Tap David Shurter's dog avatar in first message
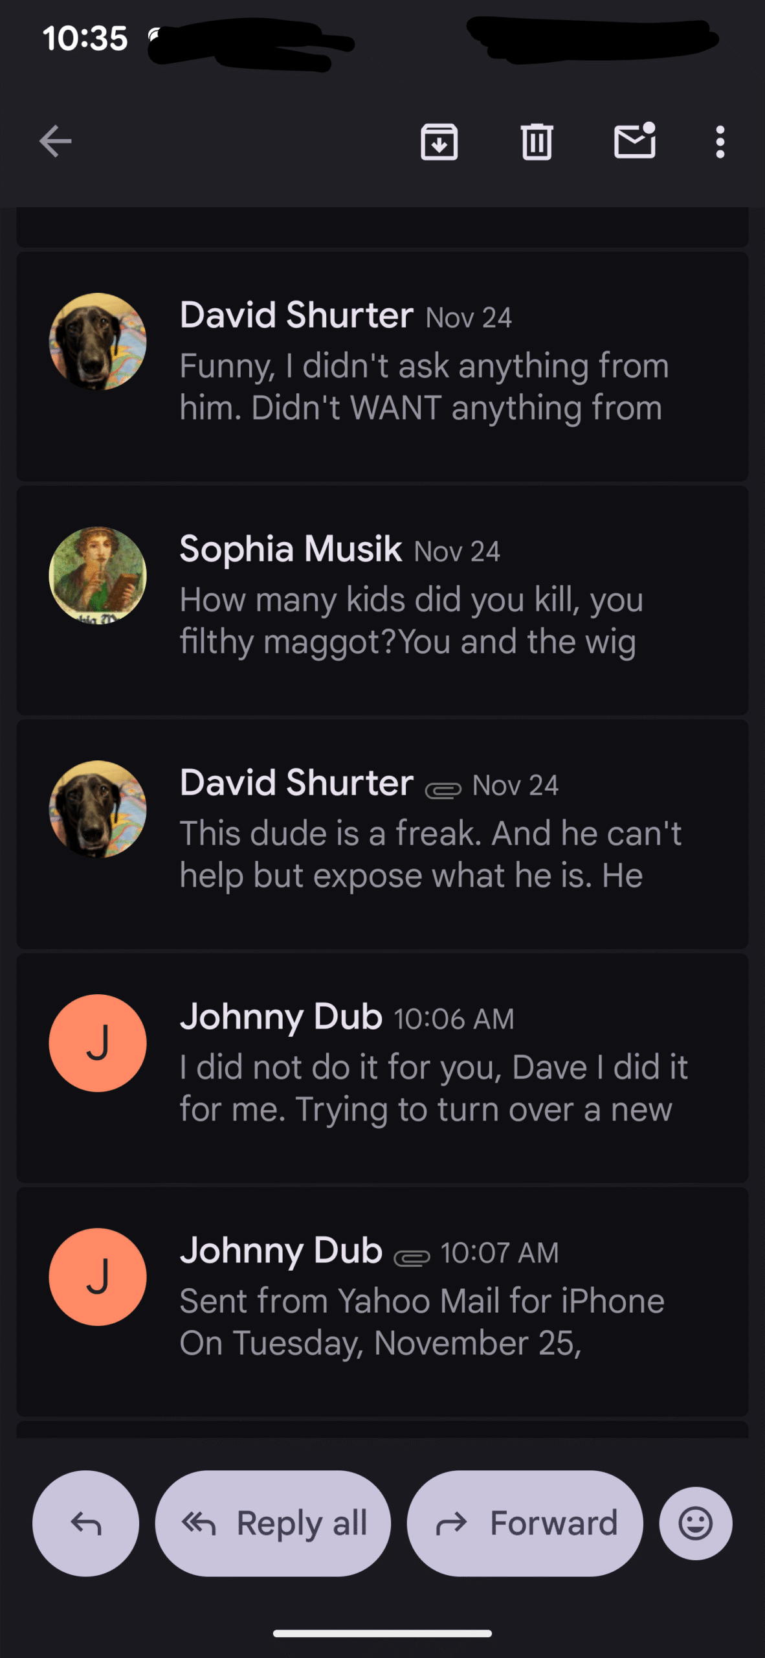The image size is (765, 1658). [98, 341]
